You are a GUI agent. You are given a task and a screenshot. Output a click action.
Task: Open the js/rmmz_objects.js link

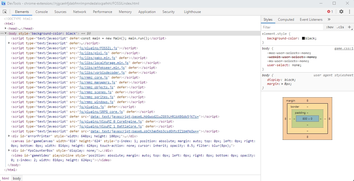97,87
